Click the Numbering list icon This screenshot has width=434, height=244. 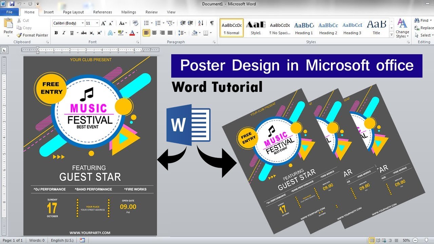[x=158, y=23]
